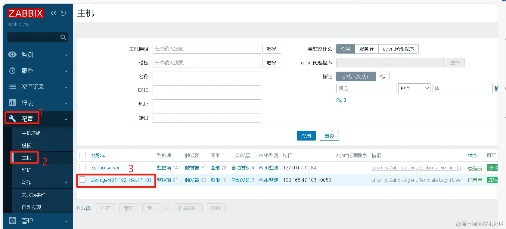506x229 pixels.
Task: Open 自动发现 in the sidebar
Action: pyautogui.click(x=31, y=207)
